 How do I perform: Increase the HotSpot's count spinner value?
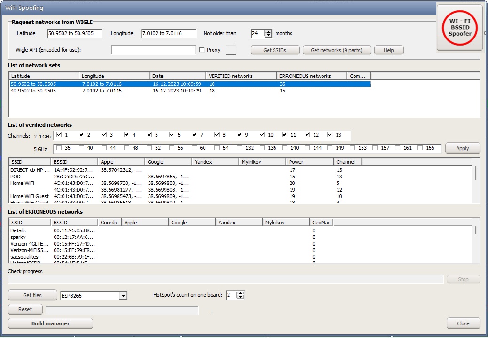241,293
